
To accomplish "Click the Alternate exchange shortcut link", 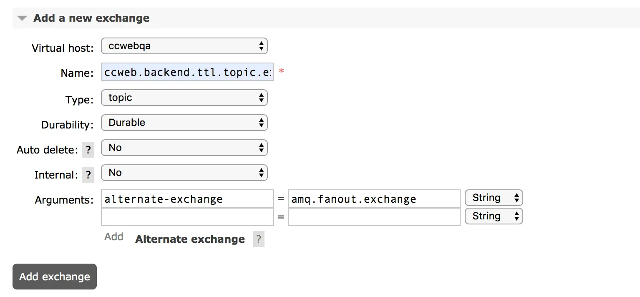I will click(x=190, y=239).
